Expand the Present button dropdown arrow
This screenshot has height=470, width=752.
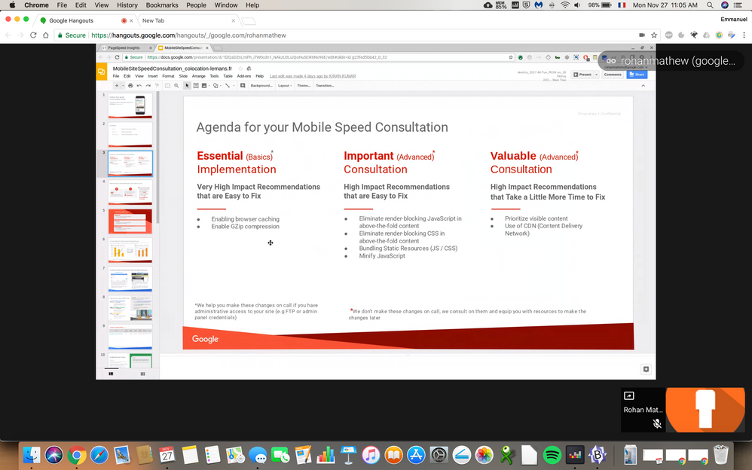pos(596,75)
